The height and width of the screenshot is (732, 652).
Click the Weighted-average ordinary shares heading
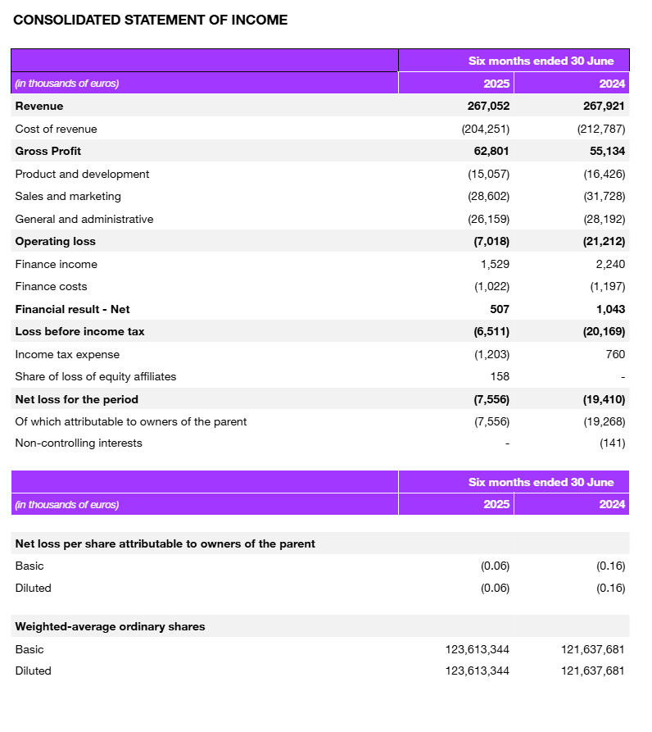pos(110,626)
